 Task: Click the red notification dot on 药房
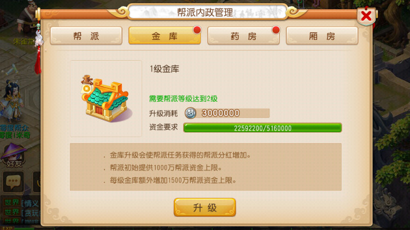276,30
